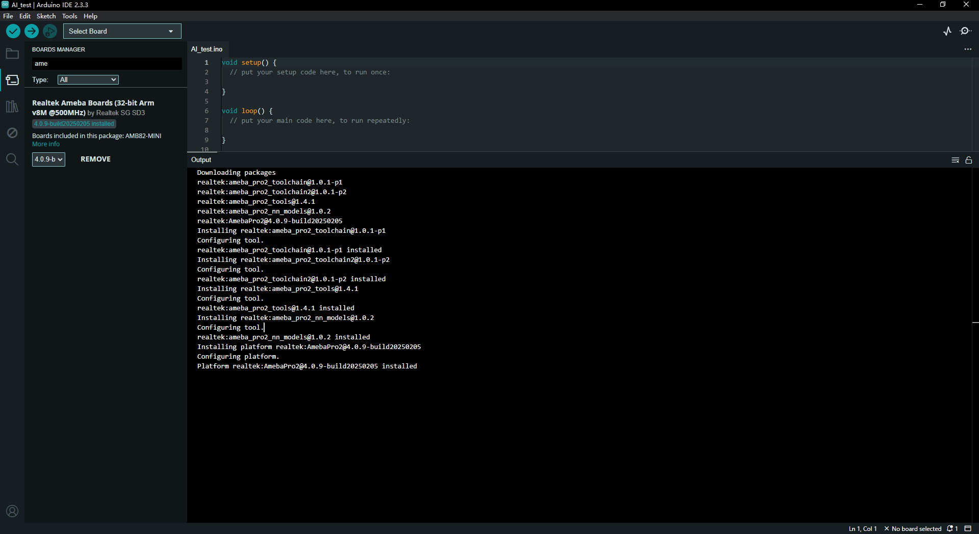This screenshot has height=534, width=979.
Task: Click the void setup() code line
Action: (249, 63)
